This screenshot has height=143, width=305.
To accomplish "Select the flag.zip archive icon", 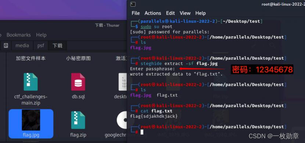I will tap(78, 120).
